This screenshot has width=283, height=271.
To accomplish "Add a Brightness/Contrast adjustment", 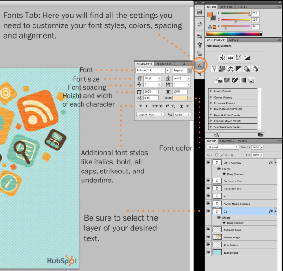I will click(x=222, y=57).
